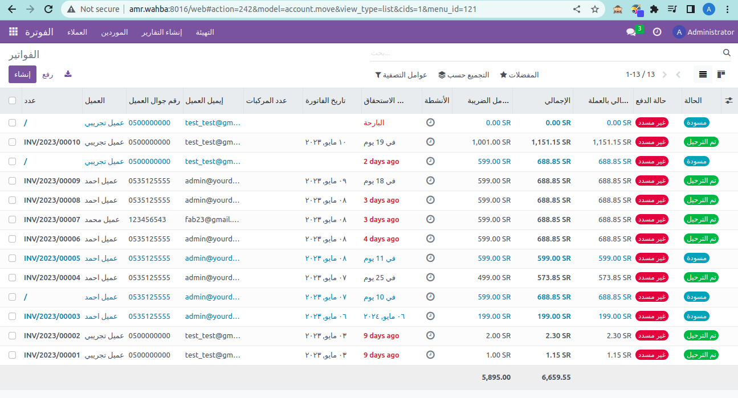Click the download export icon beside رفع

coord(68,74)
